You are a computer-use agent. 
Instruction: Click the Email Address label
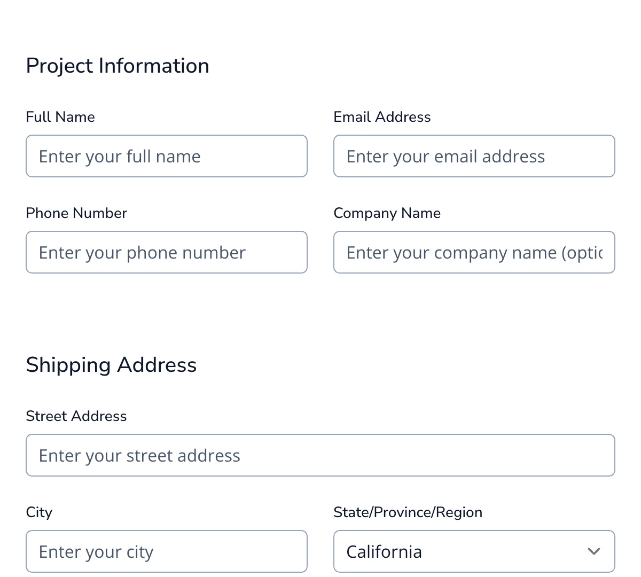(382, 116)
